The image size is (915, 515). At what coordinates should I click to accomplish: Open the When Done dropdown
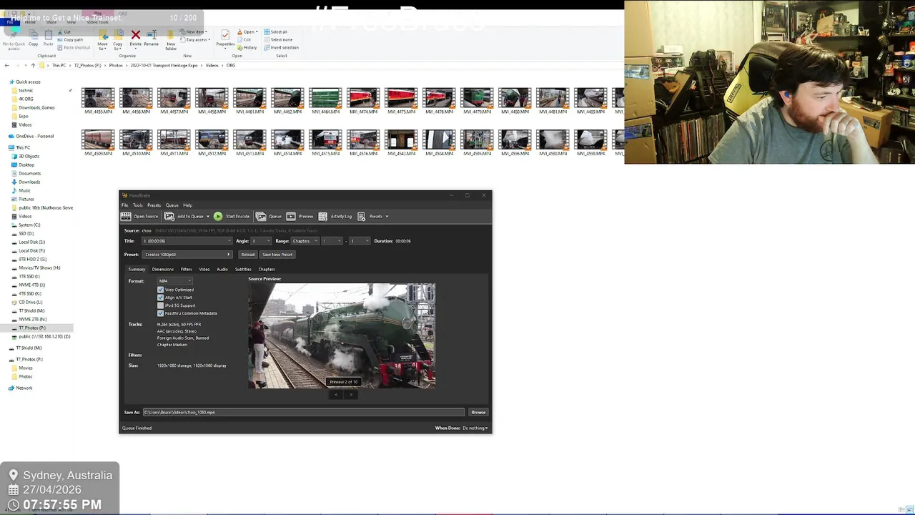(x=475, y=428)
